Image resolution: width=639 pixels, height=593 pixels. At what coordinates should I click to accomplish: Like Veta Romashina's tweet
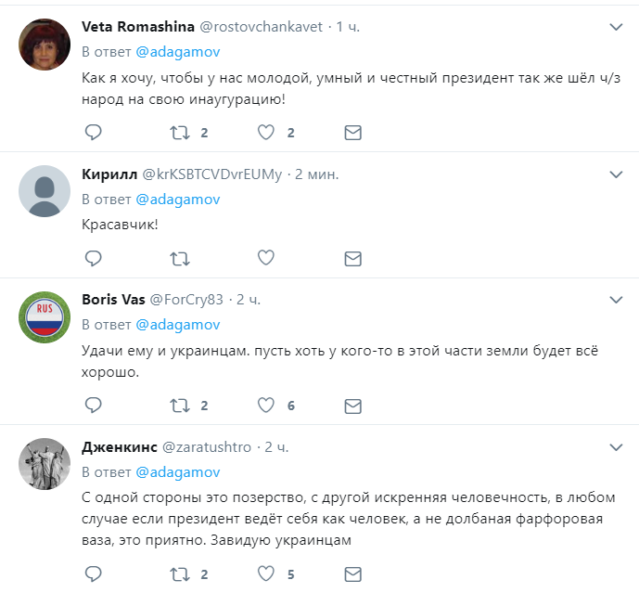(266, 133)
